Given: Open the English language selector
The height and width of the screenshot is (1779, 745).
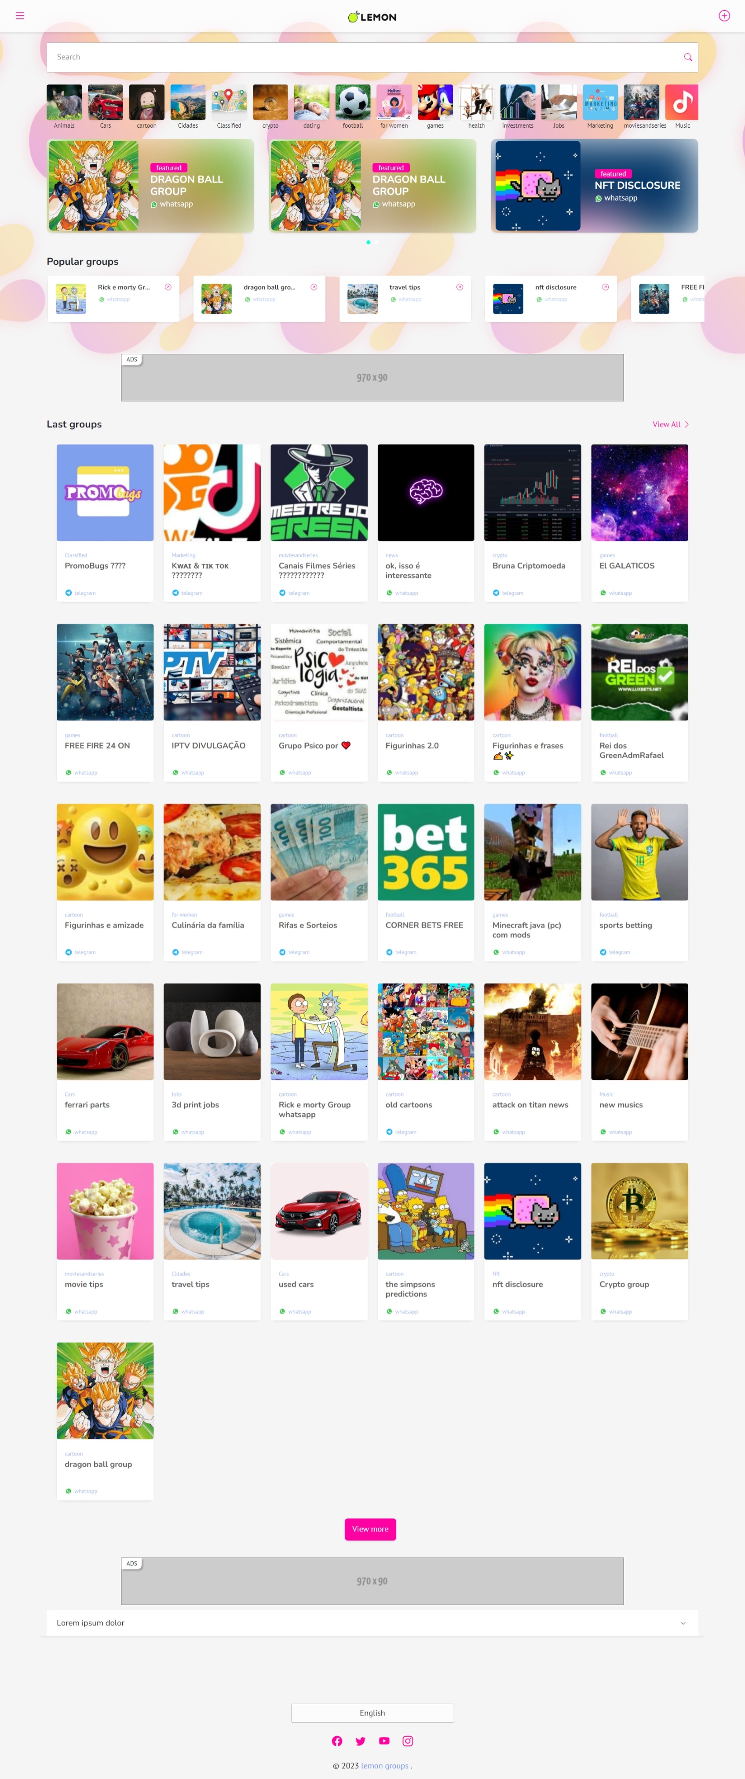Looking at the screenshot, I should [x=372, y=1713].
